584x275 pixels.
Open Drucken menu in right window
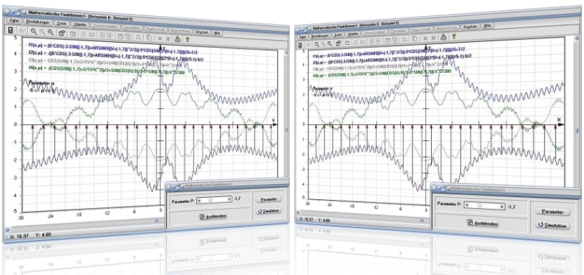click(x=470, y=26)
